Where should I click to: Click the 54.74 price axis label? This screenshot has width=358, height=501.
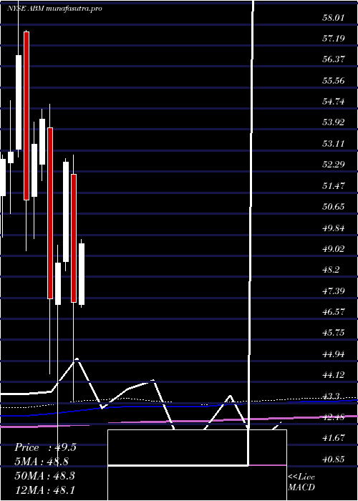[x=333, y=102]
